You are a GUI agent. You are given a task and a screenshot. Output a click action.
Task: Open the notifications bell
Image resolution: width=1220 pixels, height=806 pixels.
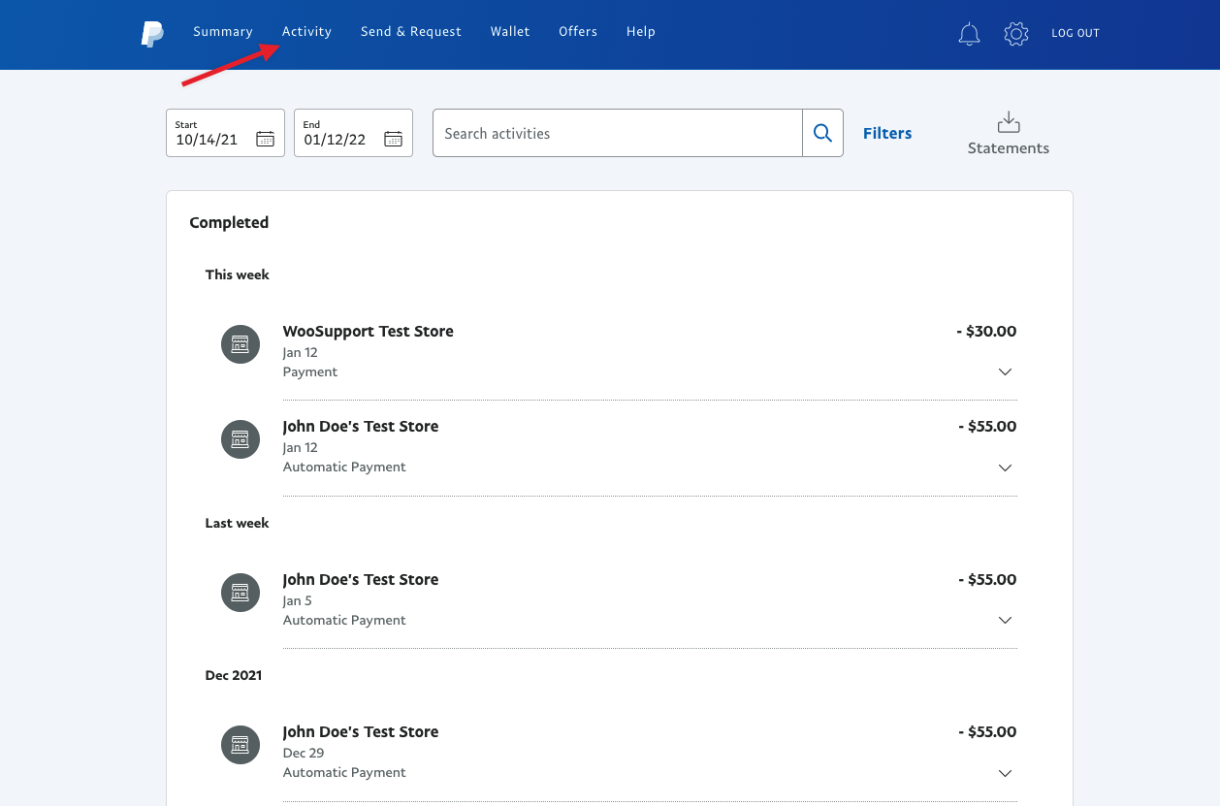point(969,33)
